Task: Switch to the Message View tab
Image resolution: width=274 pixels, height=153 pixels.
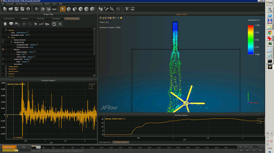Action: (x=105, y=142)
